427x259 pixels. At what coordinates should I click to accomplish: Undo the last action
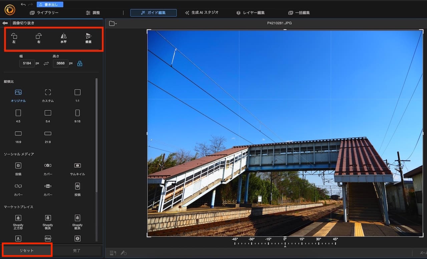tap(23, 4)
